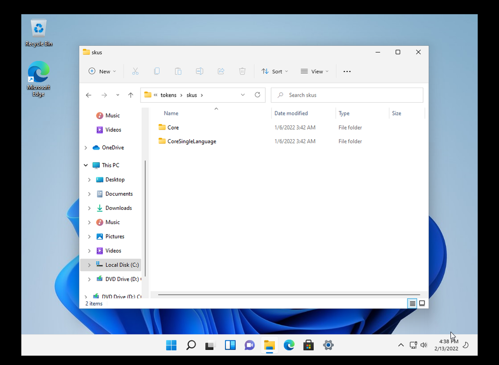Screen dimensions: 499x365
Task: Click the Cut scissors icon
Action: click(x=135, y=72)
